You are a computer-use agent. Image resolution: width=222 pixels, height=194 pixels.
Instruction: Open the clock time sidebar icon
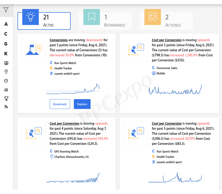pos(6,81)
